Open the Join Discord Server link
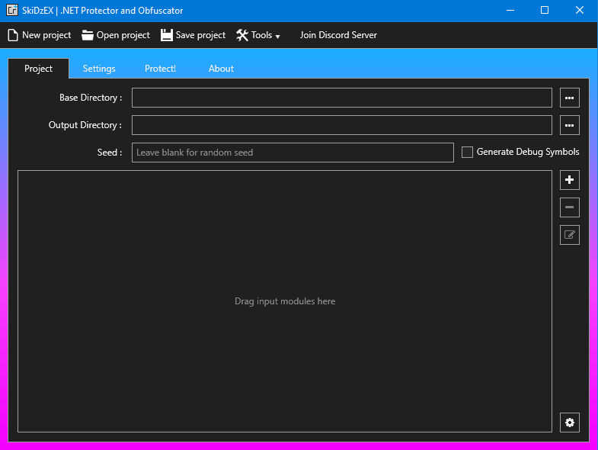This screenshot has width=598, height=450. click(x=338, y=35)
